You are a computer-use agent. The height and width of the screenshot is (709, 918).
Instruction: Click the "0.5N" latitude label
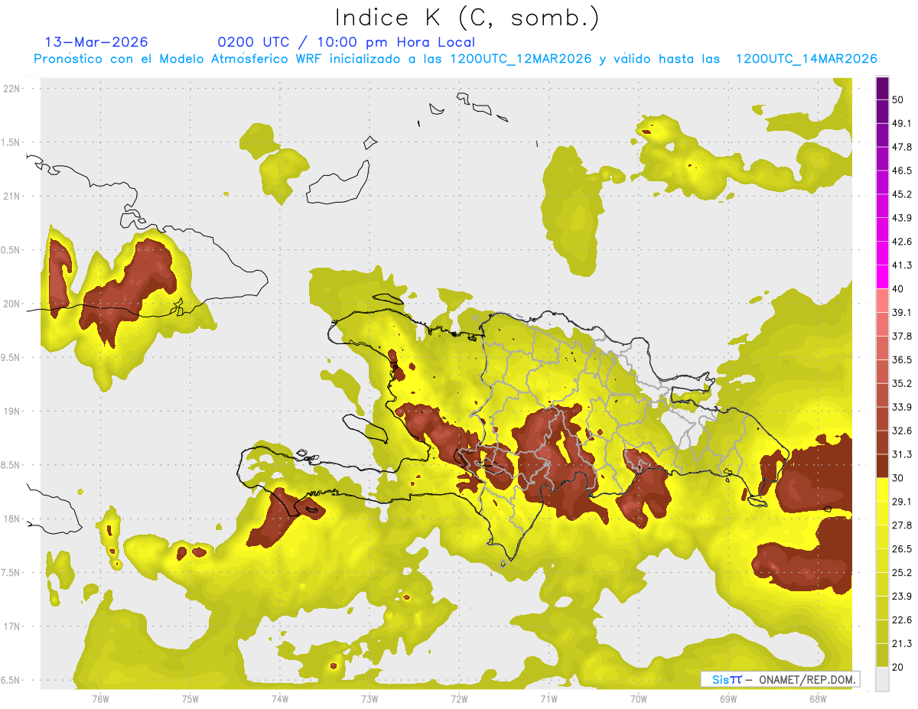click(11, 249)
